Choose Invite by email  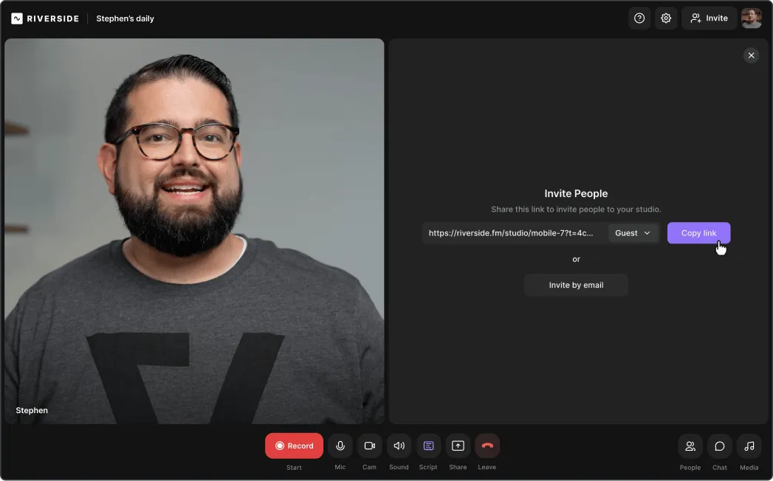click(x=576, y=285)
